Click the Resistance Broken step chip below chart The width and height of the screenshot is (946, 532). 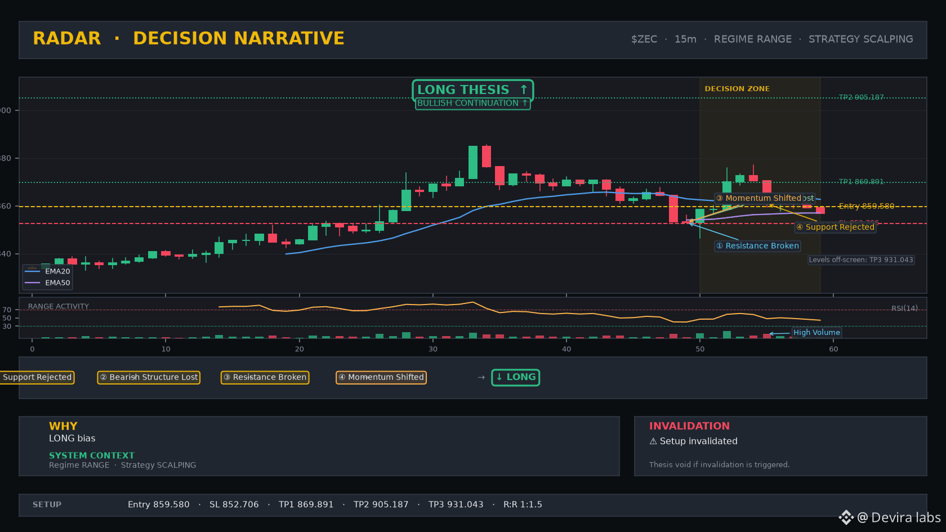coord(265,377)
